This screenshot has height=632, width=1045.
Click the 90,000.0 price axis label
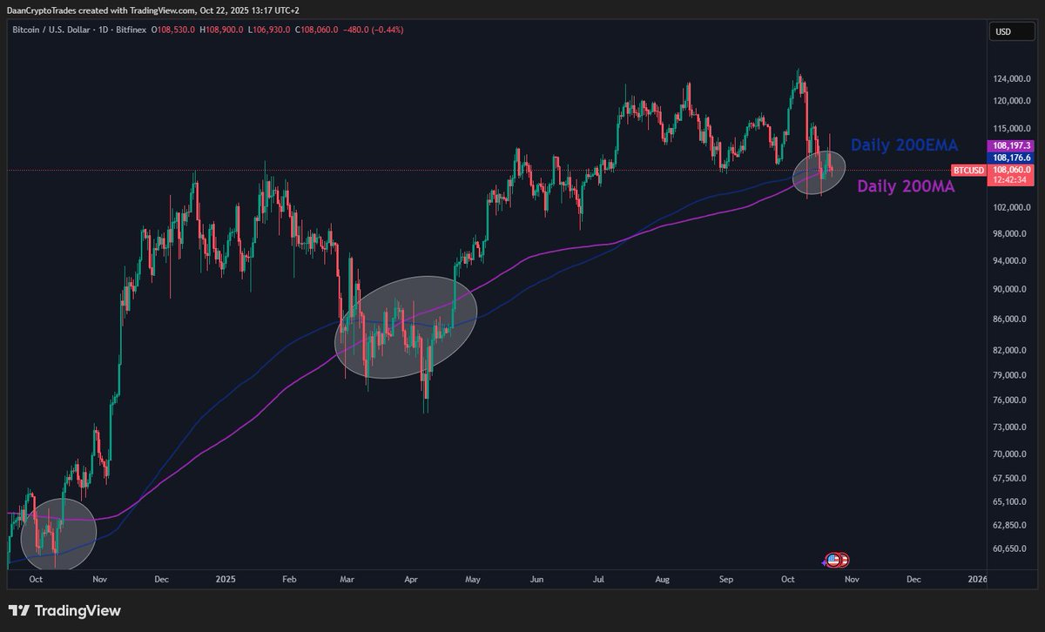pos(1011,289)
